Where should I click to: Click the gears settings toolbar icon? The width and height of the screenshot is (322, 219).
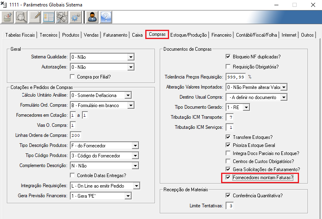tap(75, 17)
